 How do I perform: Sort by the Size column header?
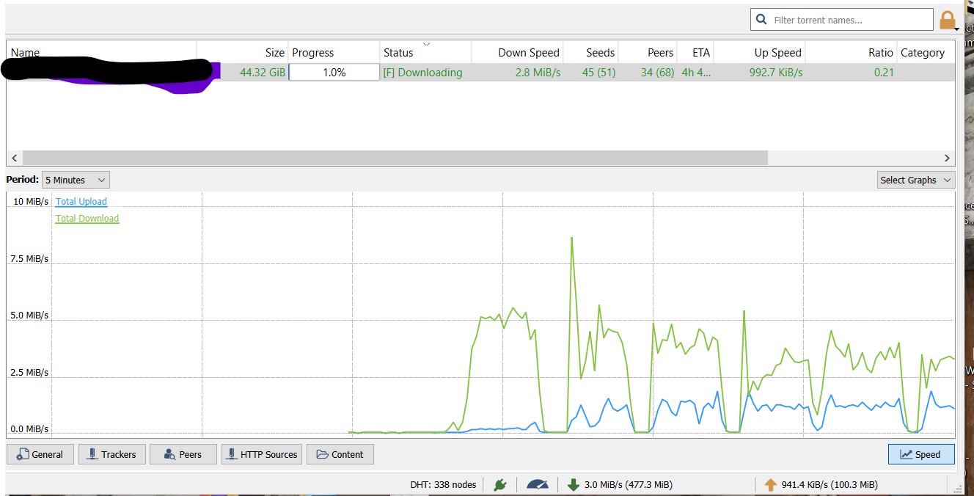click(243, 52)
